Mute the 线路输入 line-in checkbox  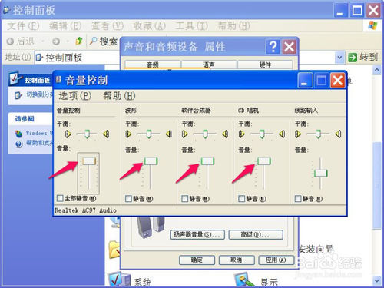tap(298, 199)
